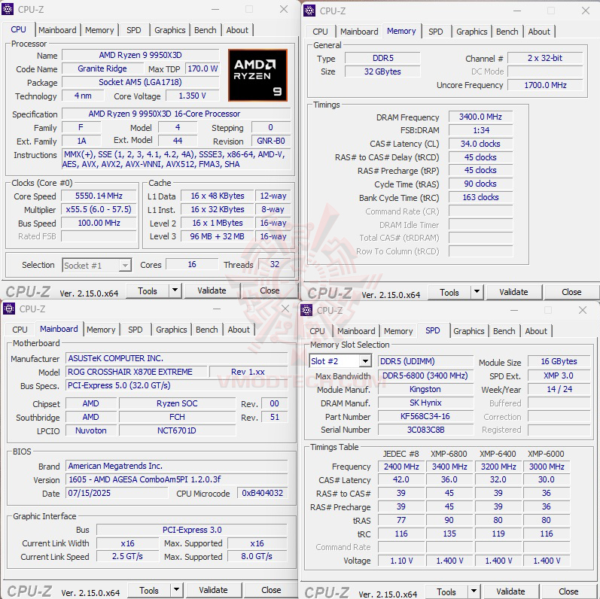Switch to CPU tab in Memory window
600x599 pixels.
(320, 32)
